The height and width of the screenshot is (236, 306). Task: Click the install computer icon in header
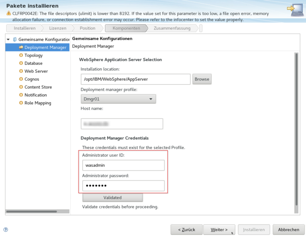pyautogui.click(x=295, y=10)
